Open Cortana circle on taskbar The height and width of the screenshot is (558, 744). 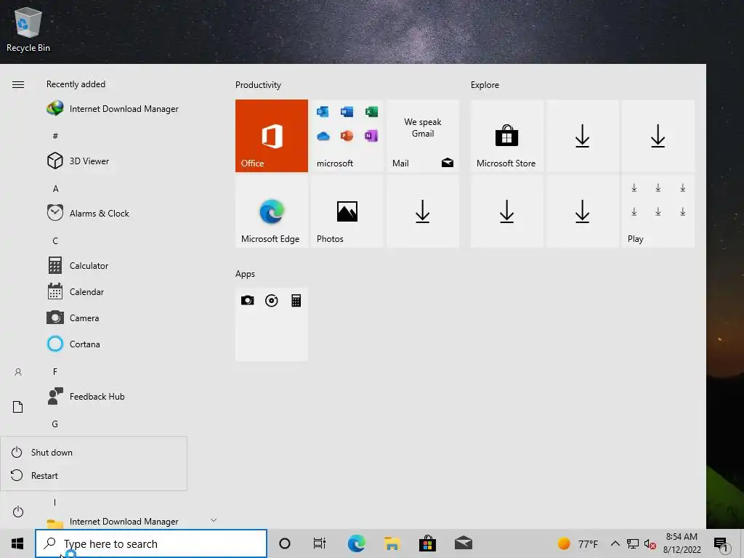coord(285,543)
